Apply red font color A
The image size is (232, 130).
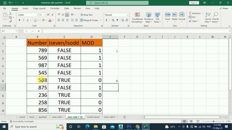50,20
